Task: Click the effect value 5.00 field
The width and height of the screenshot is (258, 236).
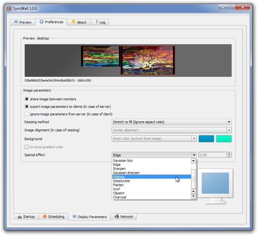Action: 213,155
